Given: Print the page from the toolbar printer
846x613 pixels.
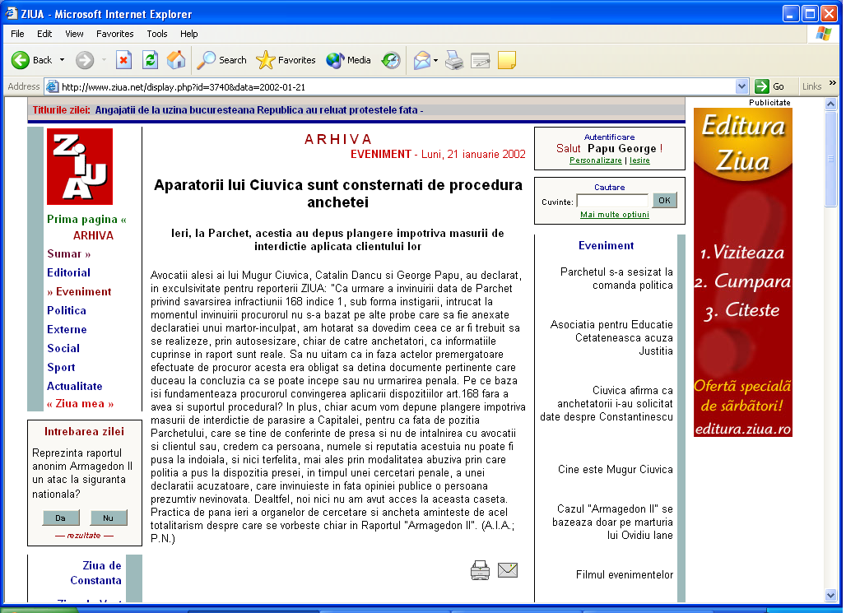Looking at the screenshot, I should [x=453, y=60].
